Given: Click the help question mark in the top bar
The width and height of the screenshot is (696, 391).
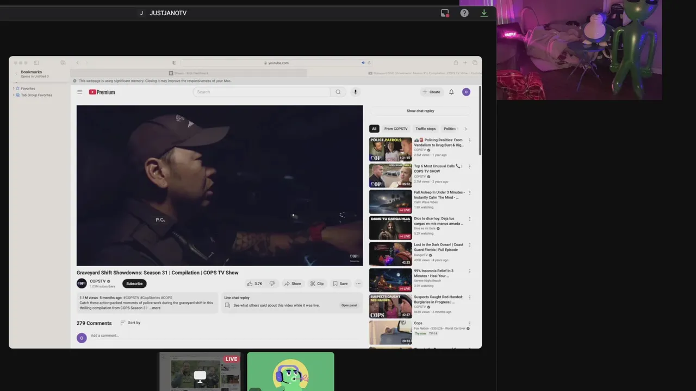Looking at the screenshot, I should coord(464,13).
